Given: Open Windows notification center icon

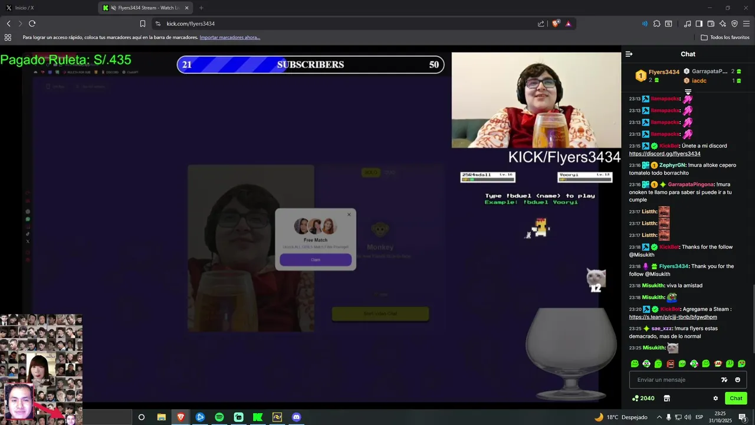Looking at the screenshot, I should 743,417.
